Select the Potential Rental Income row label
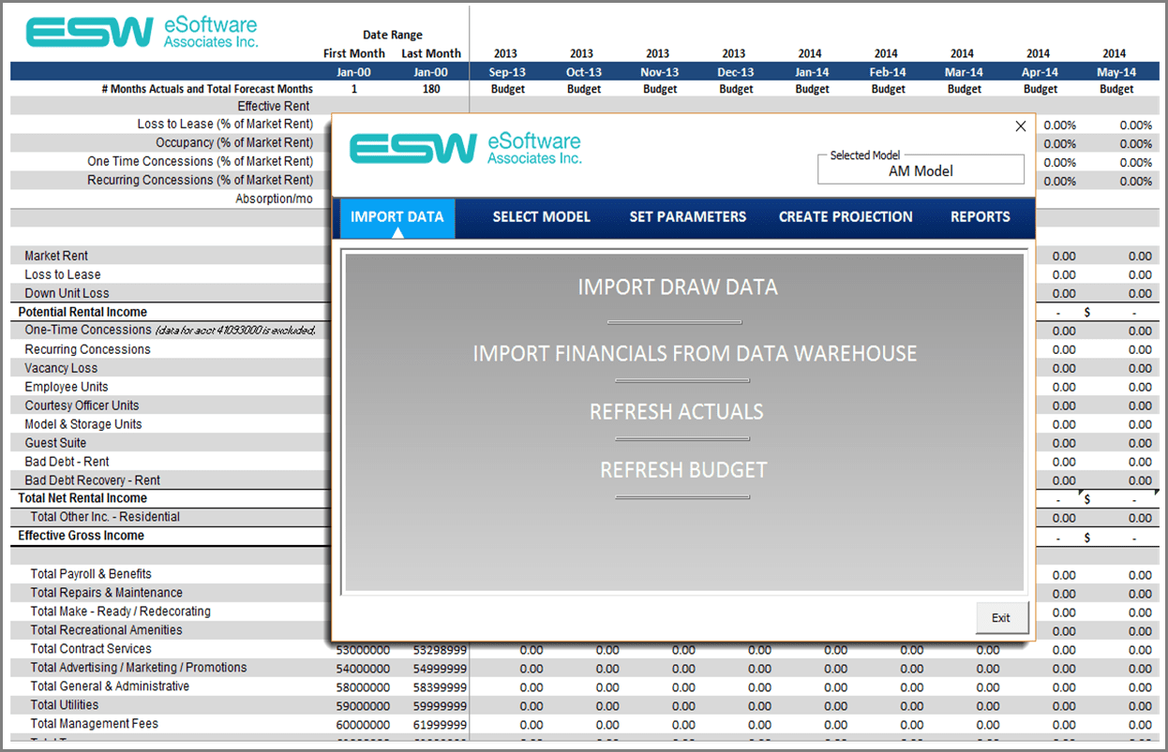Image resolution: width=1168 pixels, height=752 pixels. coord(82,312)
